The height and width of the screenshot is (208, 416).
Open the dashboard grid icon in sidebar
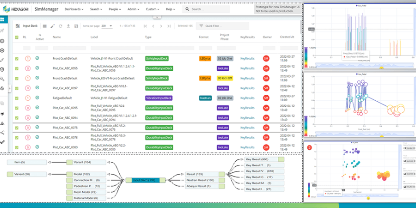pyautogui.click(x=2, y=19)
